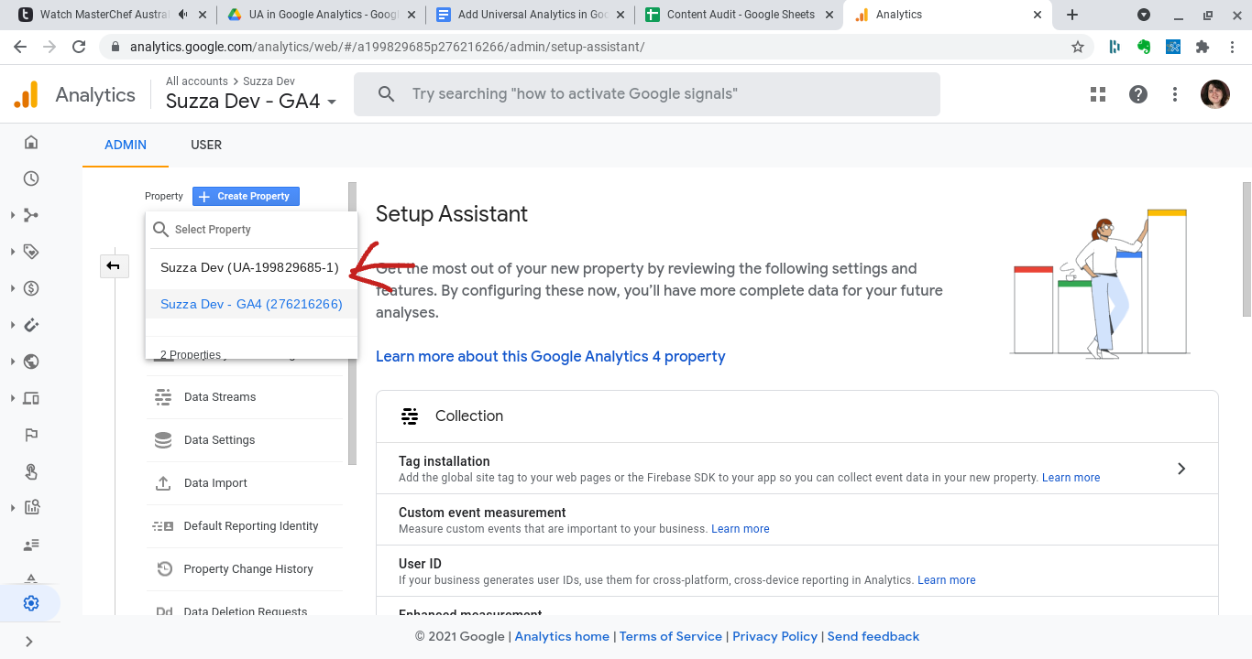Viewport: 1252px width, 659px height.
Task: Open the Analytics home footer link
Action: pyautogui.click(x=562, y=636)
